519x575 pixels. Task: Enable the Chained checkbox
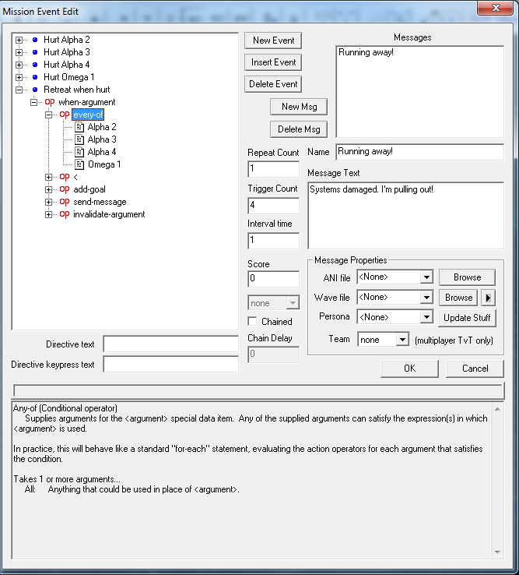click(x=252, y=321)
